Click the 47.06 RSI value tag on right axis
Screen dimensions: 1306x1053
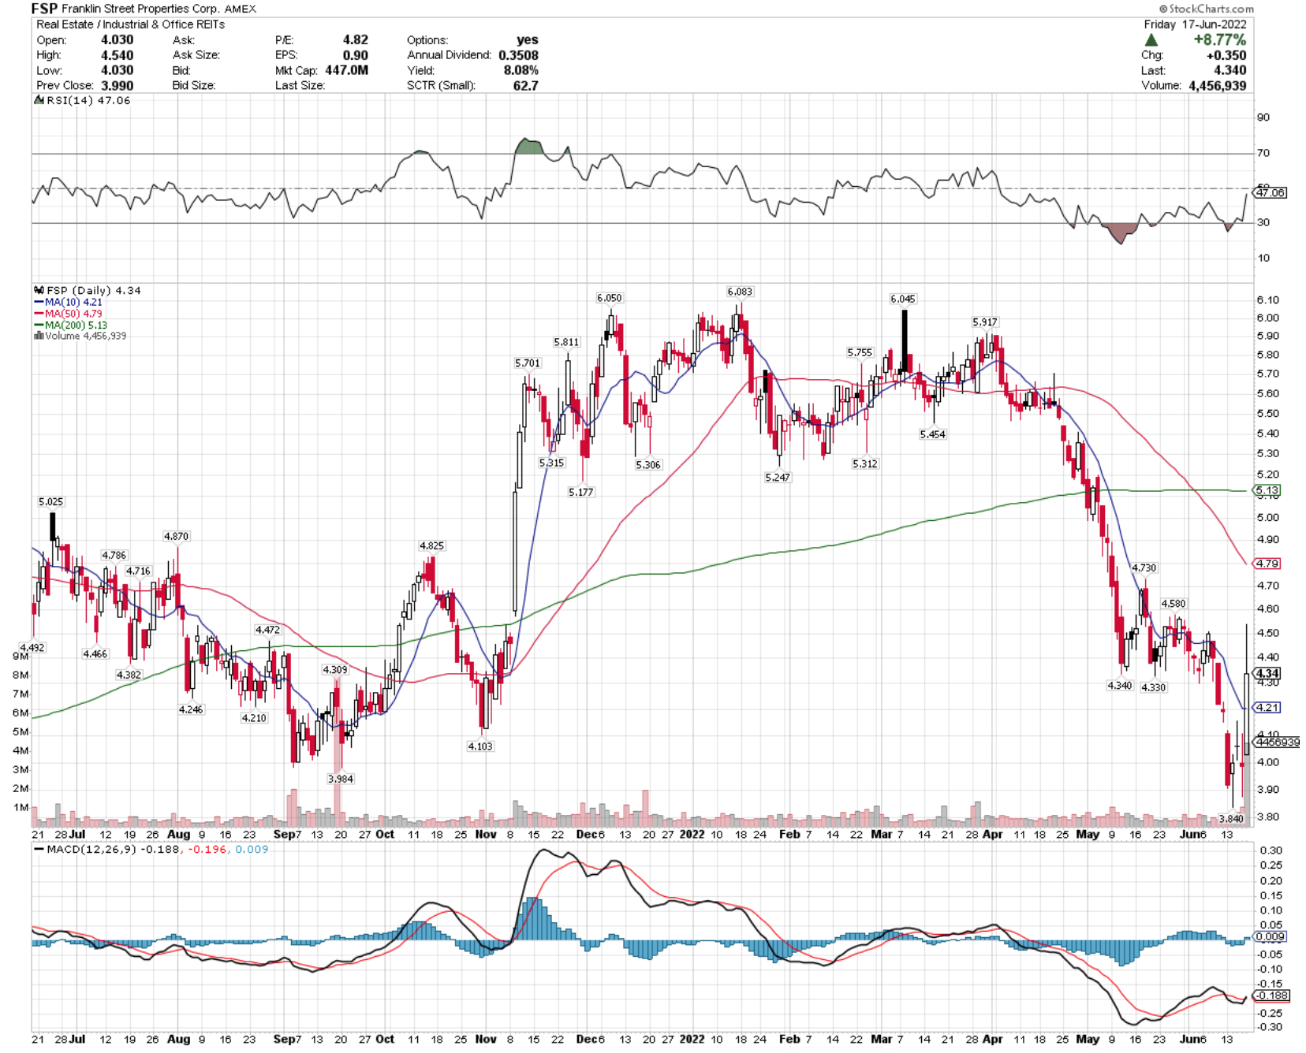click(x=1270, y=192)
